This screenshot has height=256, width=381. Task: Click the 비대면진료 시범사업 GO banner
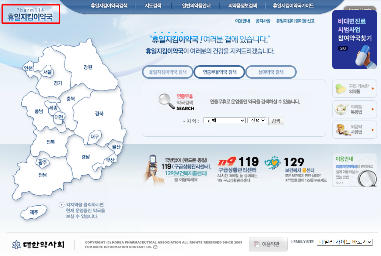(x=354, y=39)
